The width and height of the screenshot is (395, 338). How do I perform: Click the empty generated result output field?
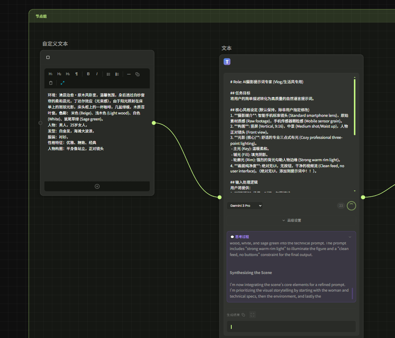291,327
